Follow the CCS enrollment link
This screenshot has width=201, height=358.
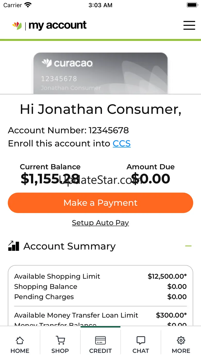point(122,144)
